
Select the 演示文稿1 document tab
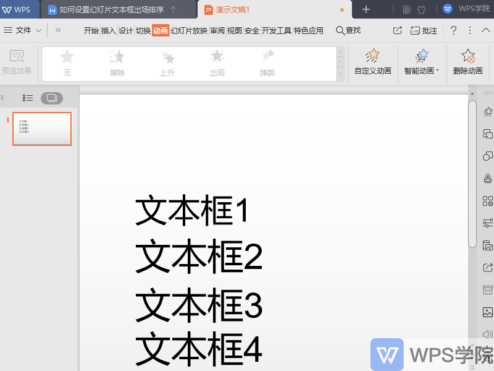click(233, 10)
